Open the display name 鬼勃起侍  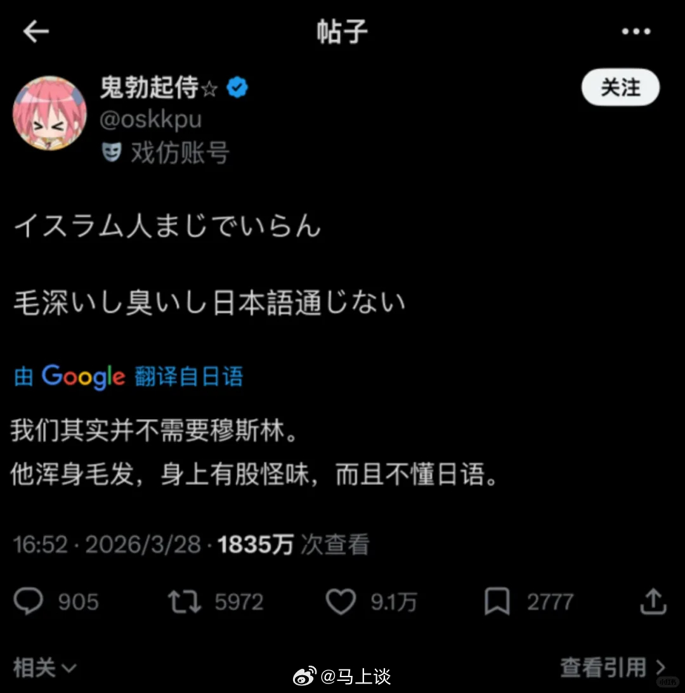(x=150, y=87)
